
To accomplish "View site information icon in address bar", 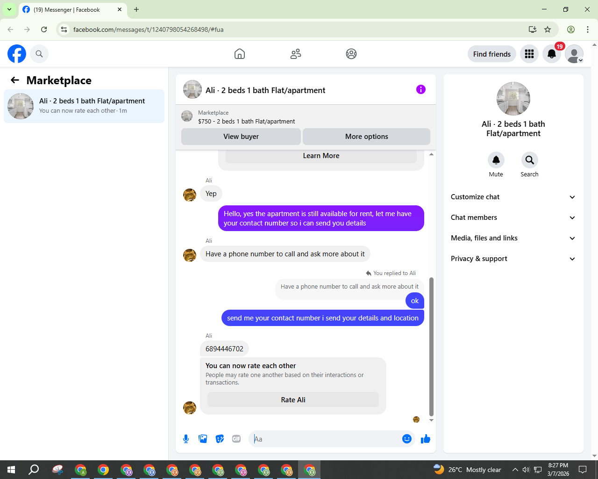I will [x=64, y=29].
